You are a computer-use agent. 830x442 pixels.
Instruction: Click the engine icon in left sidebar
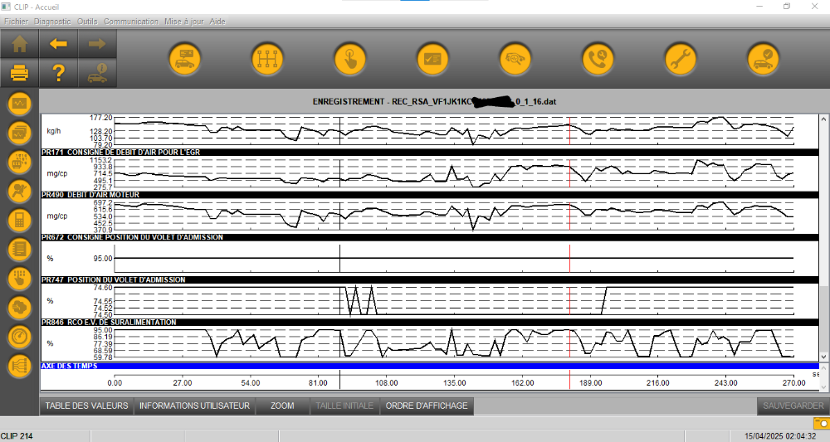(x=20, y=308)
